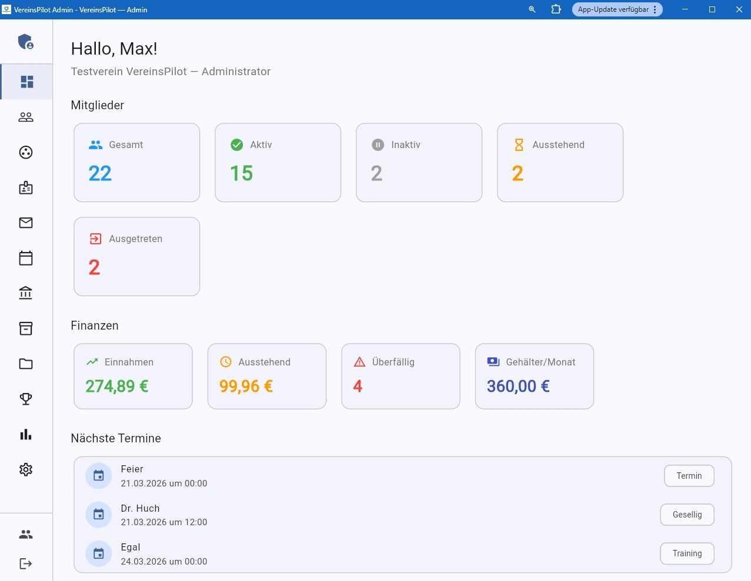Screen dimensions: 751x581
Task: Click the zoom magnifier in the title bar
Action: (531, 9)
